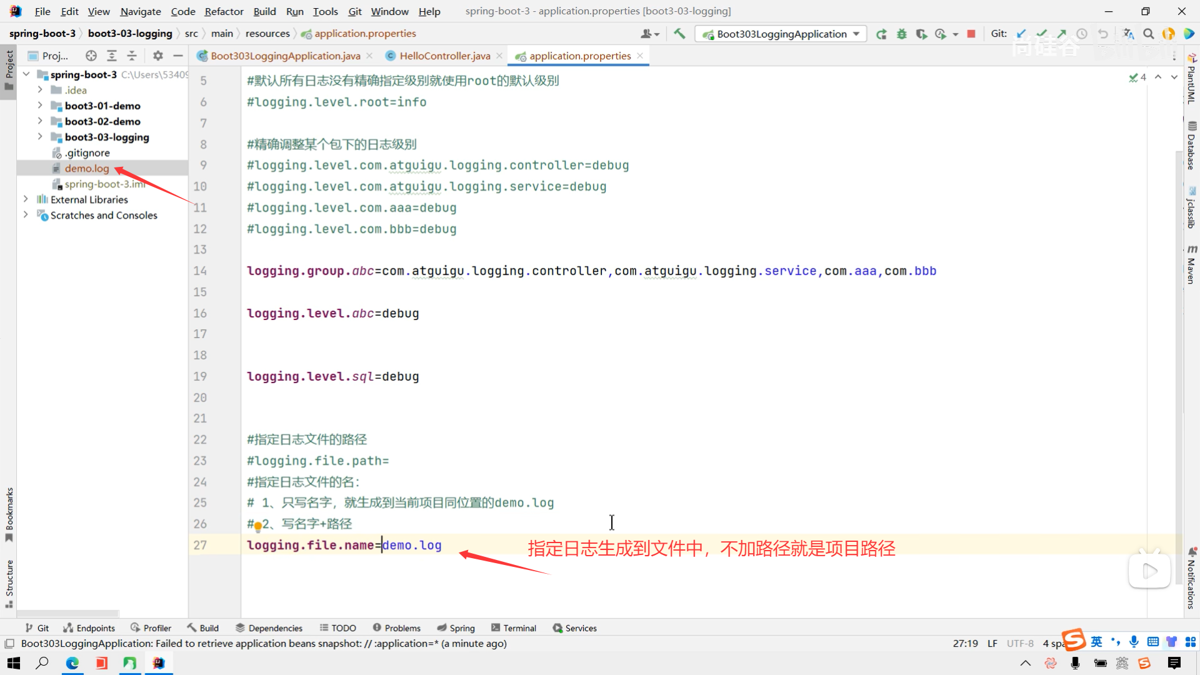Toggle the Maven side panel
1200x675 pixels.
pos(1191,265)
